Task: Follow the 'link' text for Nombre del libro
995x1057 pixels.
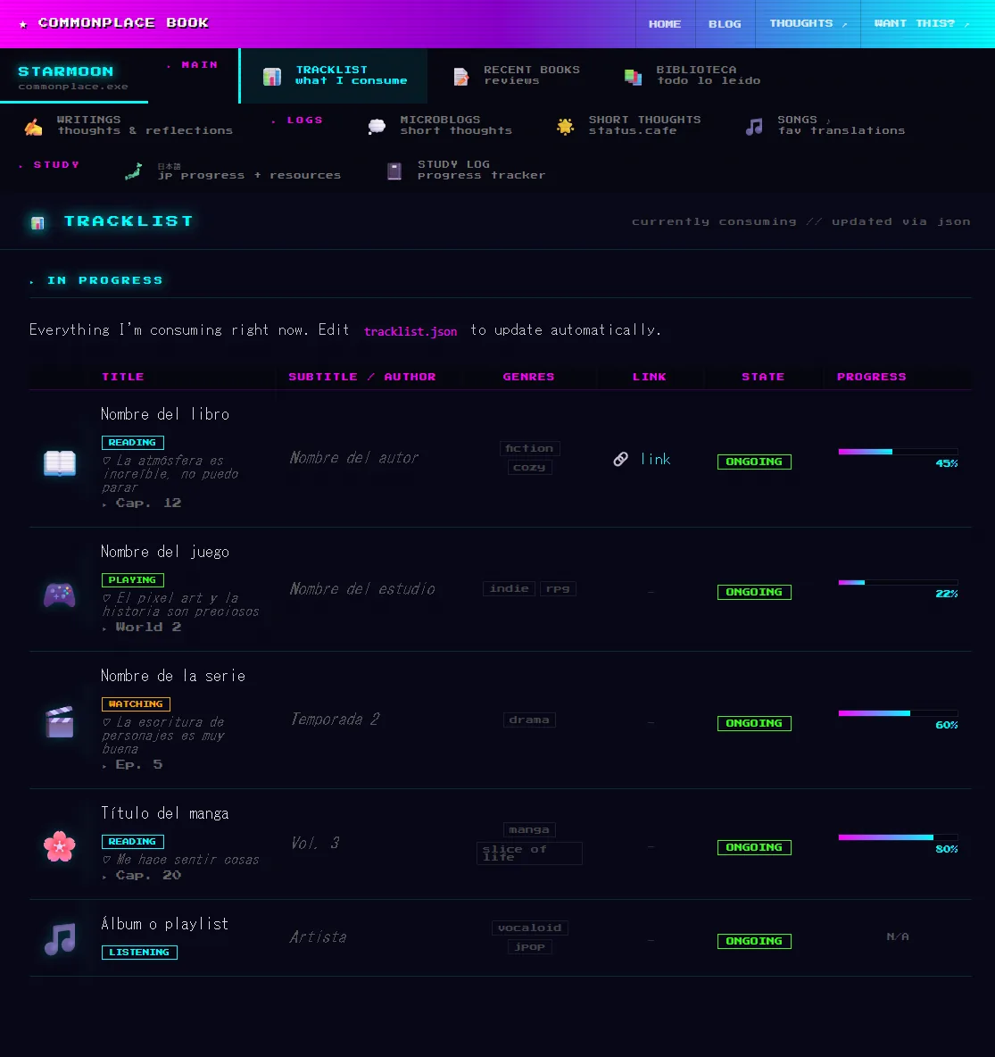Action: 656,459
